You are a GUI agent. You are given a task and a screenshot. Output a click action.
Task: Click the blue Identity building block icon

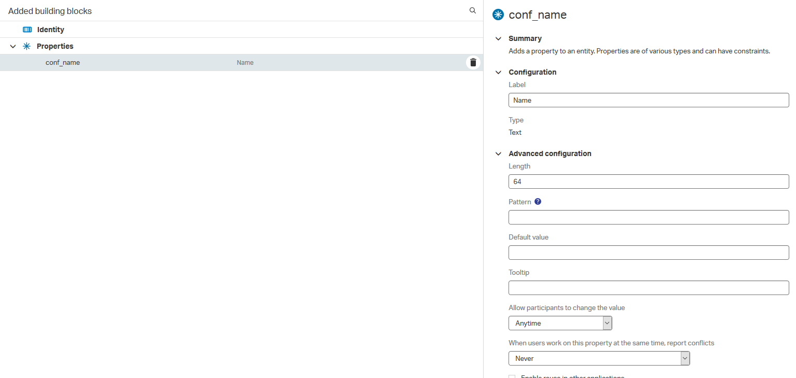[x=28, y=30]
